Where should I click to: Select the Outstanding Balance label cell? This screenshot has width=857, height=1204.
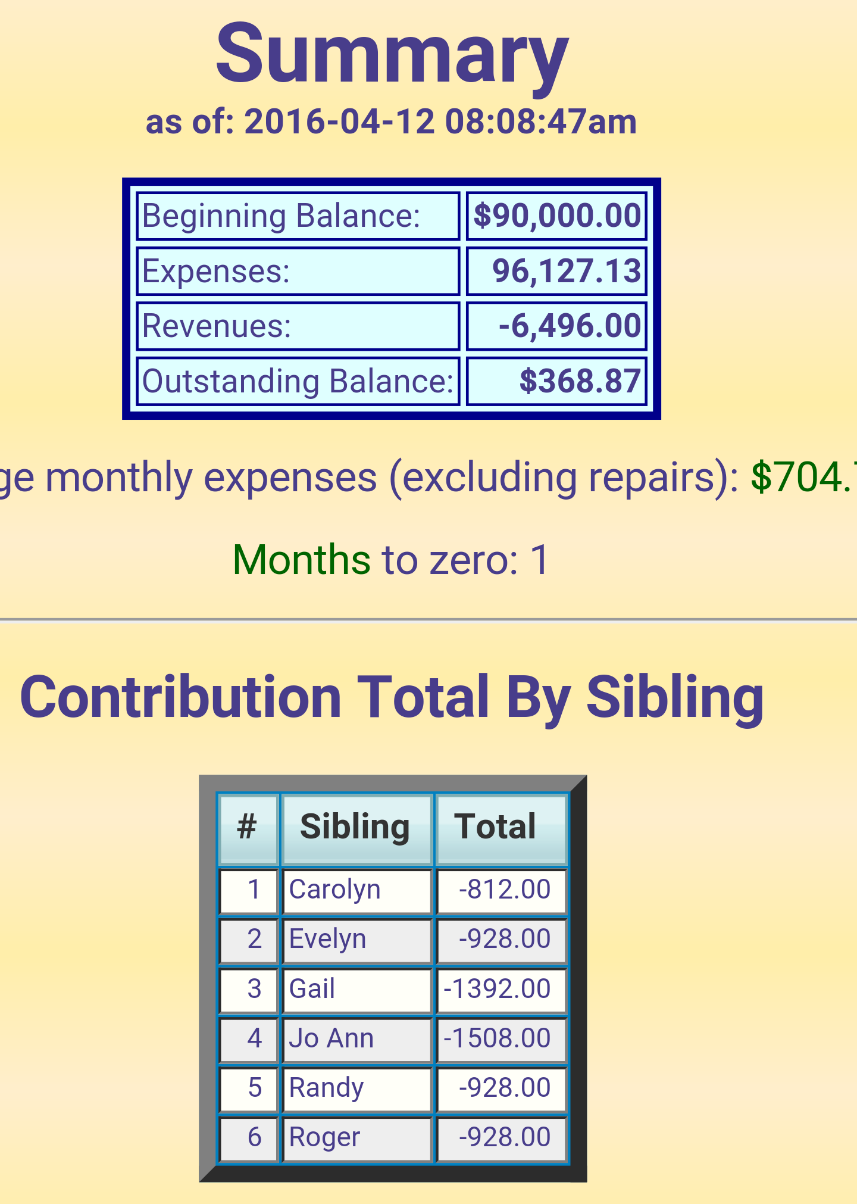(298, 381)
